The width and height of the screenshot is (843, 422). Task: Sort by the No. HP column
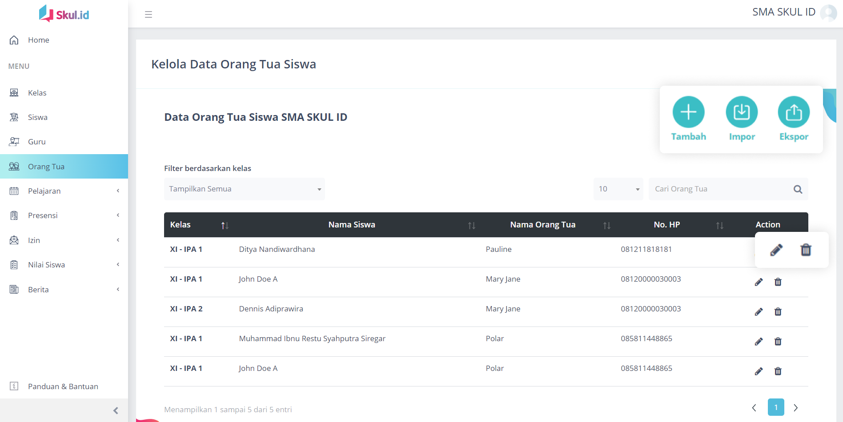719,225
